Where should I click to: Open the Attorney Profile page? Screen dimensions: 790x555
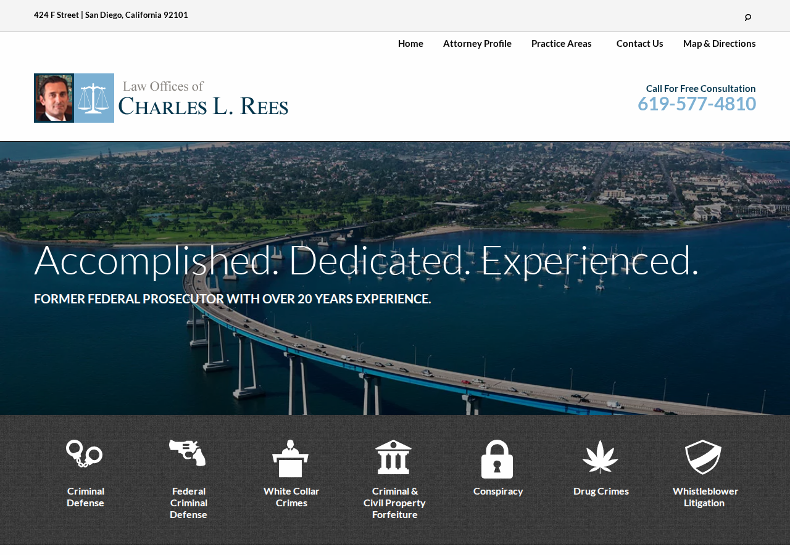(477, 43)
